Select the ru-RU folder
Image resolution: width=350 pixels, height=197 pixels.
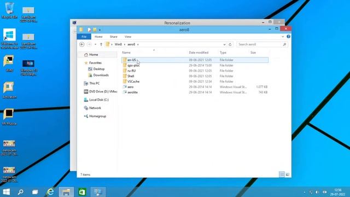195,71
